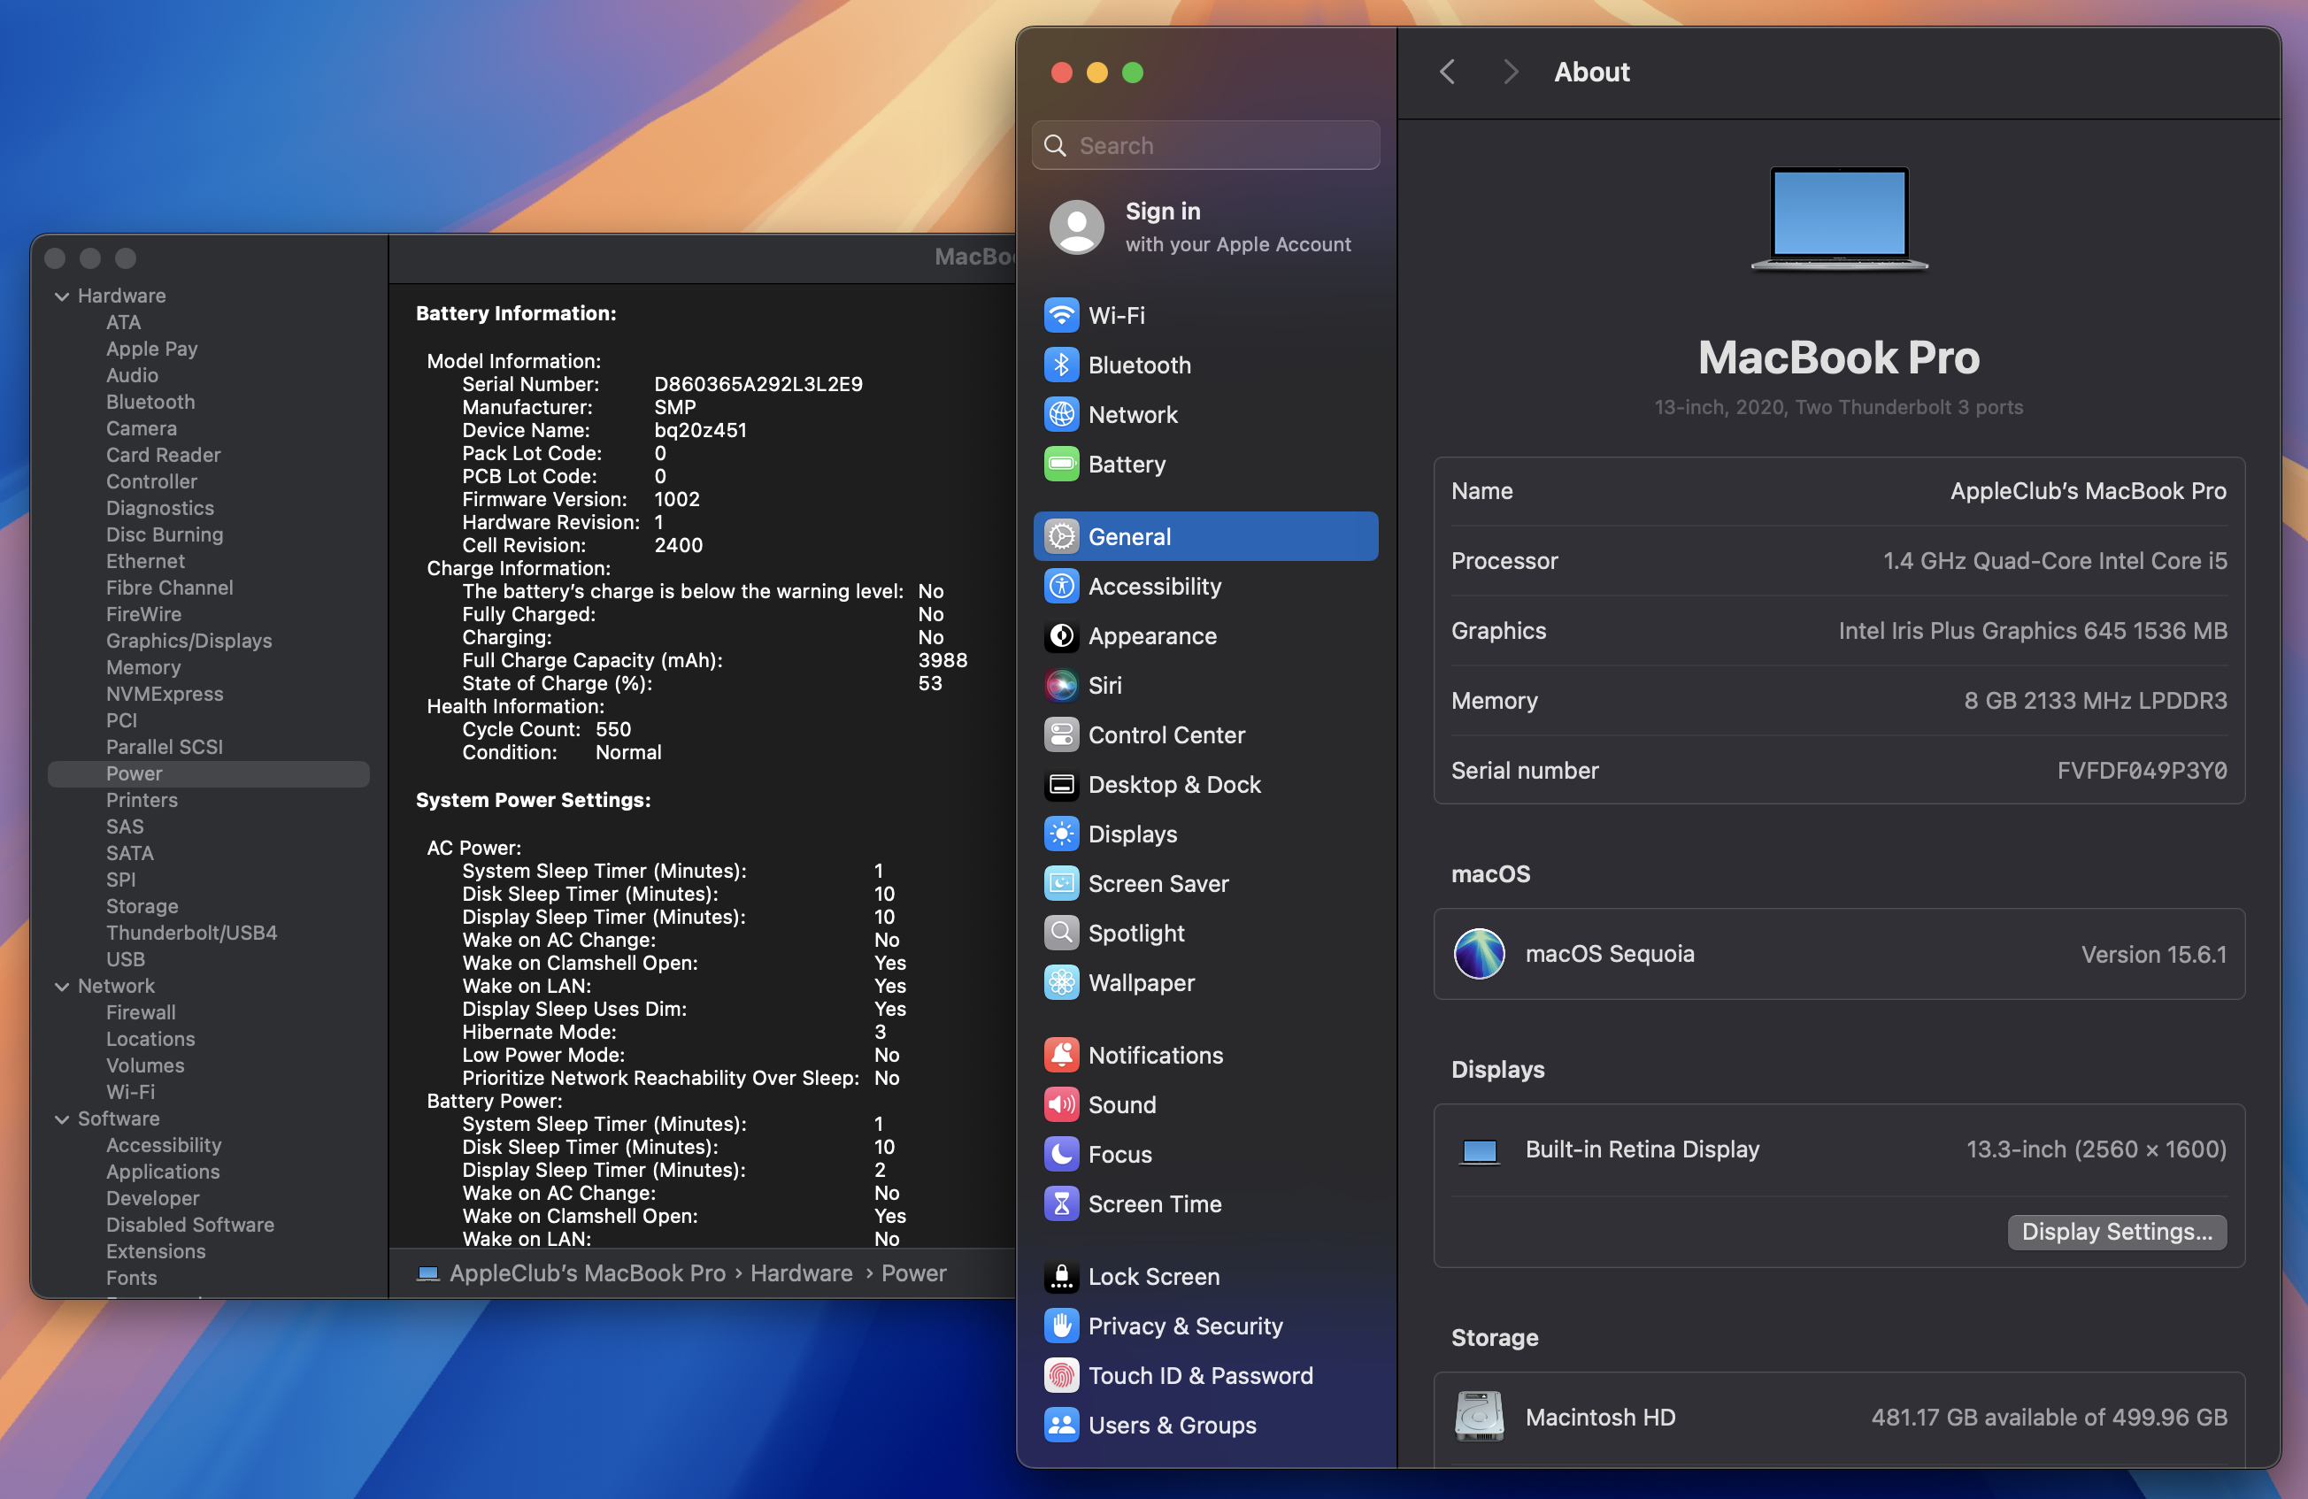This screenshot has width=2308, height=1499.
Task: Open Screen Saver icon
Action: point(1061,882)
